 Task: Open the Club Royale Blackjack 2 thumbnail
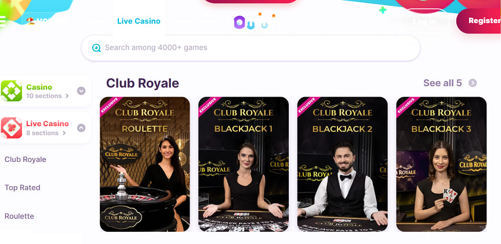(x=342, y=164)
